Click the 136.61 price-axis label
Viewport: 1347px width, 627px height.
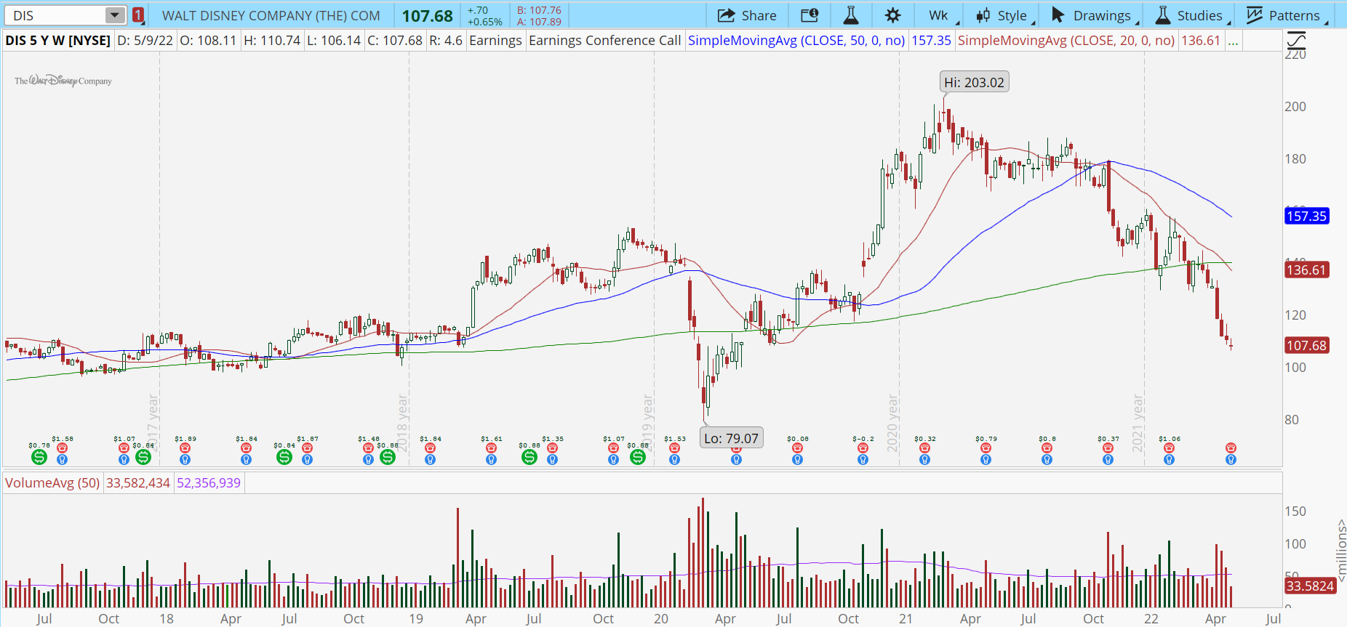[1306, 270]
